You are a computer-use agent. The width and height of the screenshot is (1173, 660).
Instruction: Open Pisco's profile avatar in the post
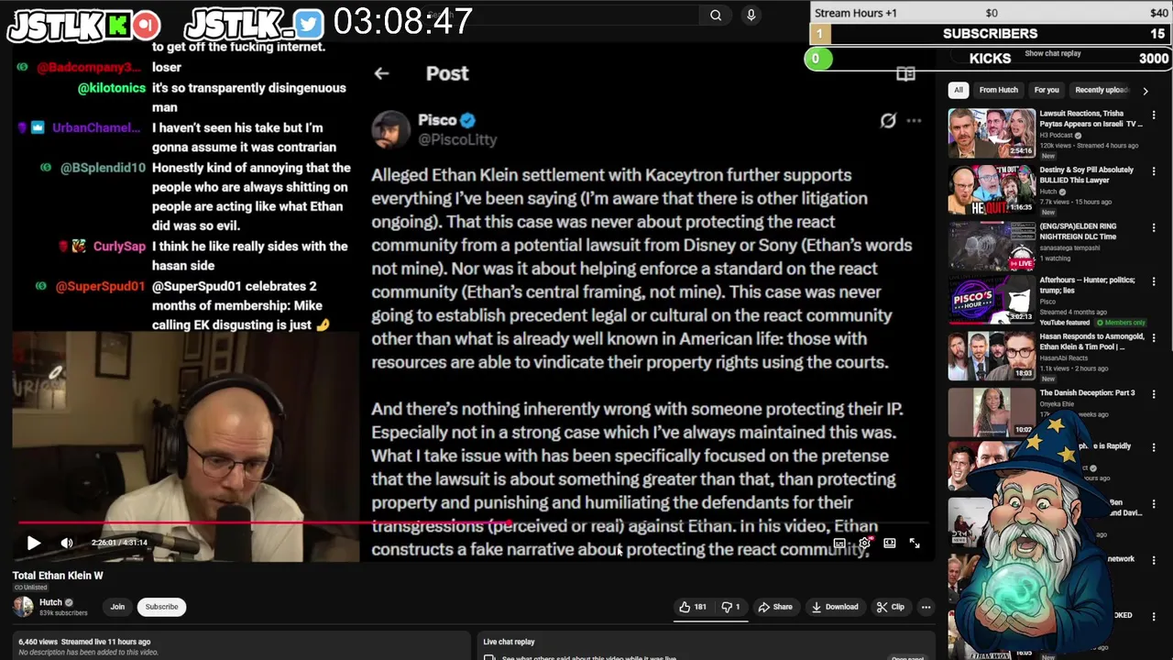(x=390, y=129)
